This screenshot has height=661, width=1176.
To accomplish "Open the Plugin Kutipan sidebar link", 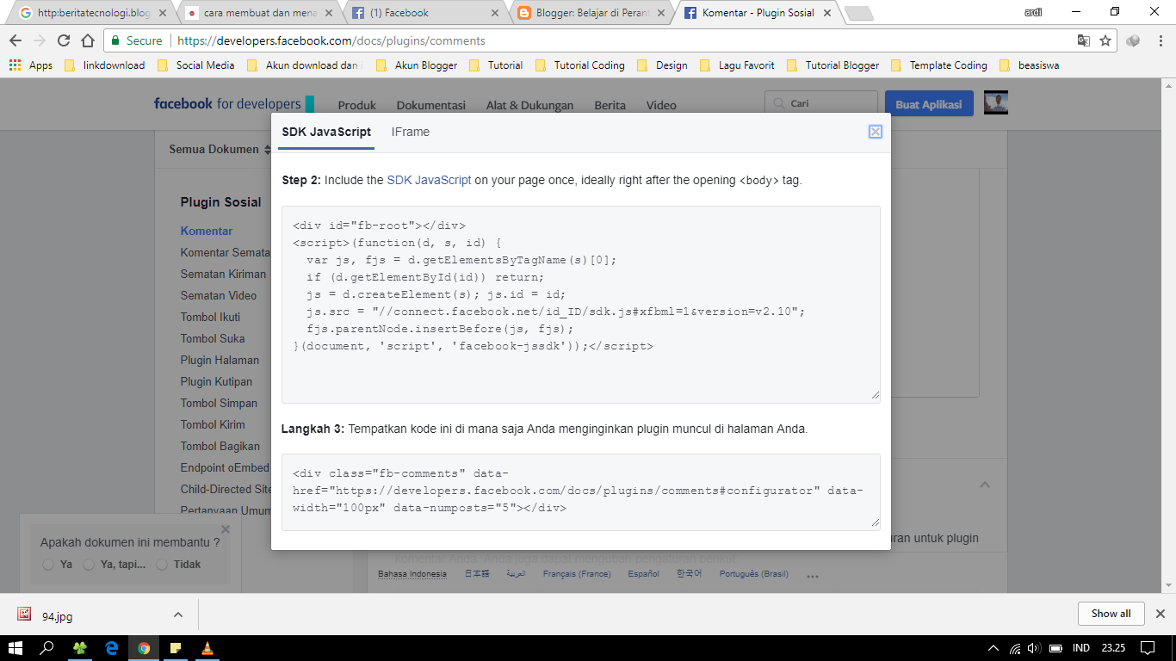I will pos(216,381).
